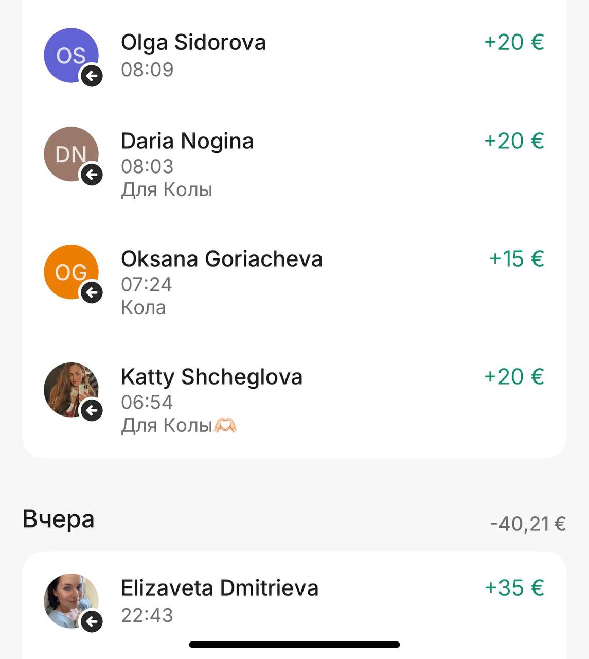Image resolution: width=589 pixels, height=659 pixels.
Task: Click the -40,21 € daily total
Action: (x=528, y=524)
